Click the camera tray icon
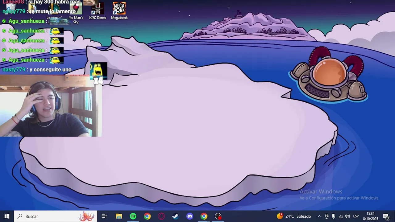The width and height of the screenshot is (395, 222). 326,216
